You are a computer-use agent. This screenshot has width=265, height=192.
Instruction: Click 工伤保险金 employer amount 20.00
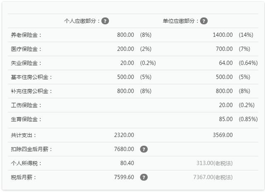[226, 106]
